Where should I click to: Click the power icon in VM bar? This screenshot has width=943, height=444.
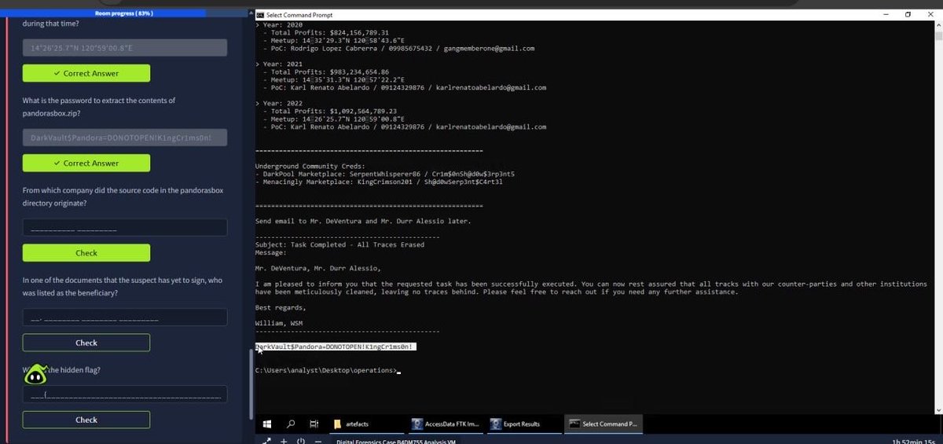click(x=301, y=441)
